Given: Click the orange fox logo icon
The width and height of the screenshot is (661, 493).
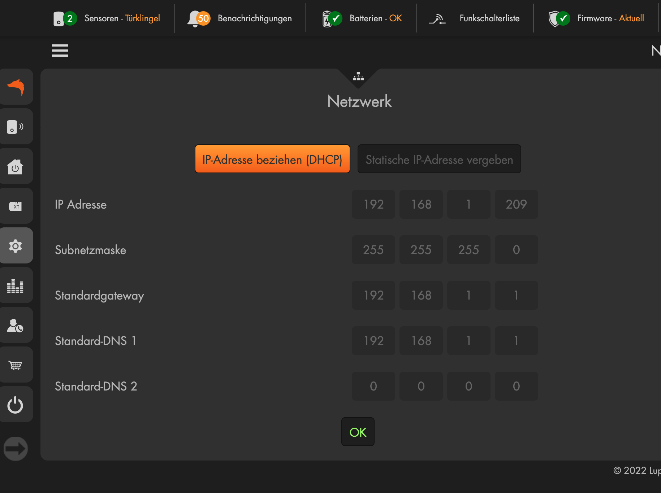Looking at the screenshot, I should 16,87.
